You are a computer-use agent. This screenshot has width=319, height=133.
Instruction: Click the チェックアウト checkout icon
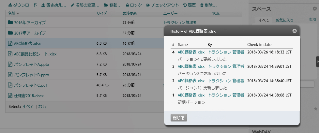tap(148, 5)
